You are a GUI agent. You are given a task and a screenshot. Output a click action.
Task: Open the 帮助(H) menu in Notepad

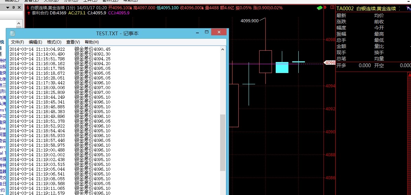(x=92, y=42)
